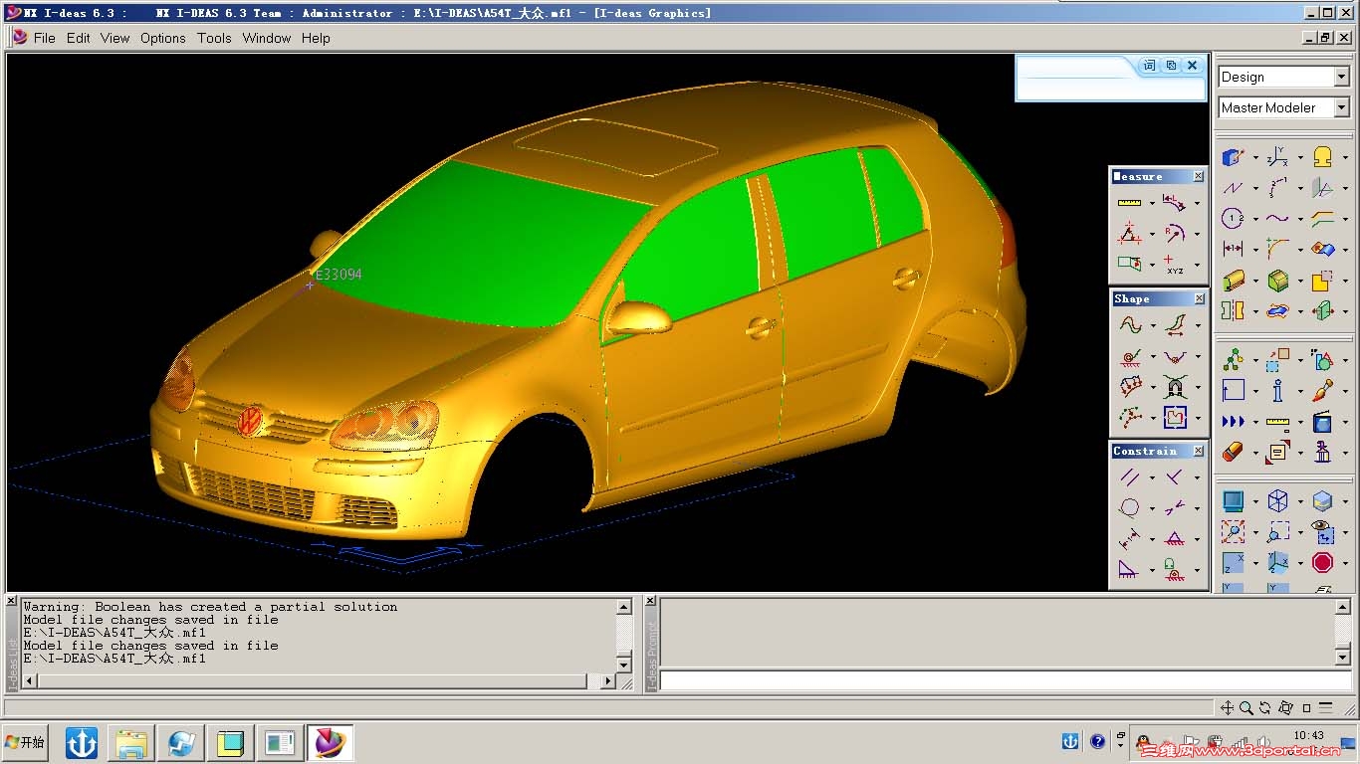
Task: Select the radial R dimension icon in Measure
Action: point(1174,233)
